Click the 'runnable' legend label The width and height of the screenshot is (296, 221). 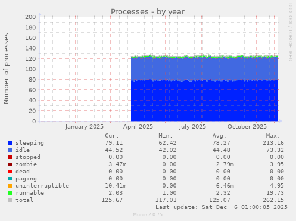30,193
